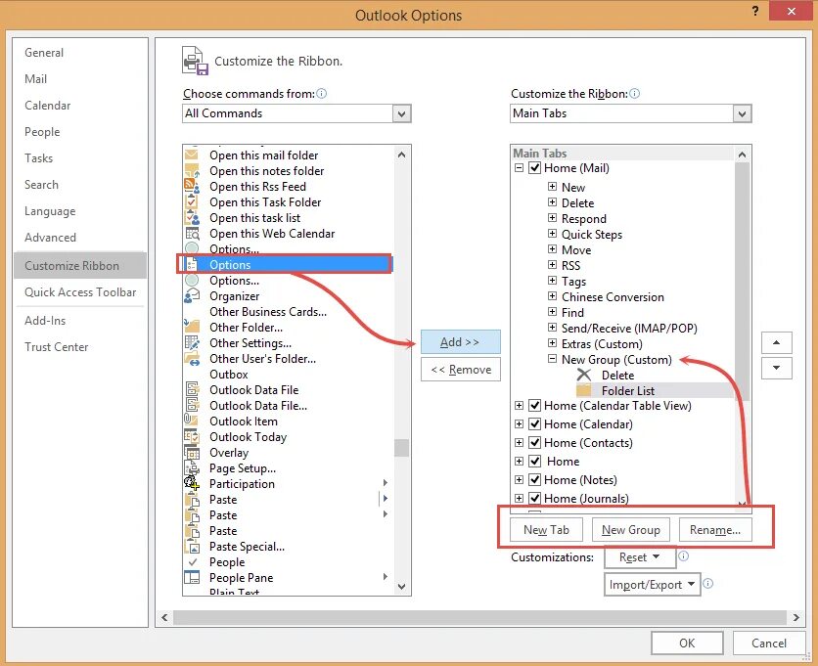Click the Open this mail folder icon
The height and width of the screenshot is (666, 818).
point(192,155)
